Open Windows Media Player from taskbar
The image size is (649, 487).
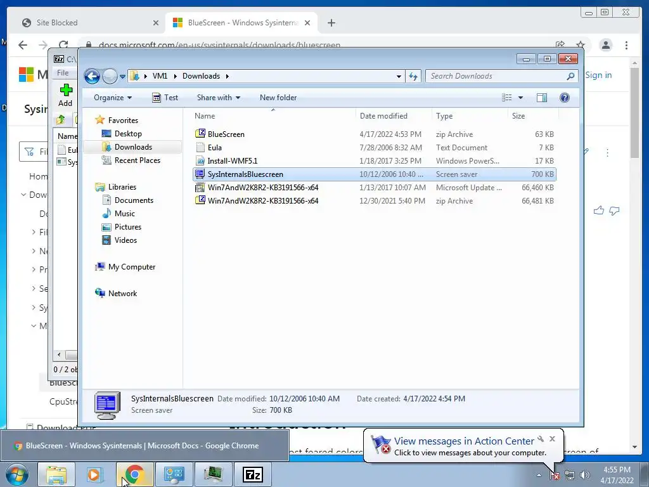[95, 474]
